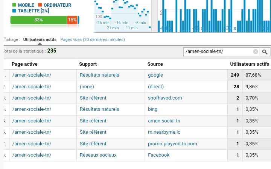Switch to Pages vues (30 dernières minutes)
This screenshot has width=271, height=169.
click(x=93, y=39)
